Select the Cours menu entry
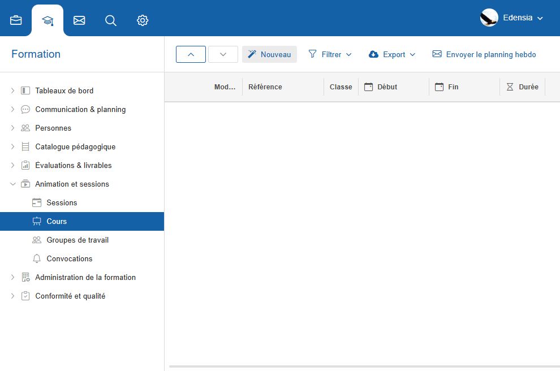Screen dimensions: 560x371 coord(82,221)
